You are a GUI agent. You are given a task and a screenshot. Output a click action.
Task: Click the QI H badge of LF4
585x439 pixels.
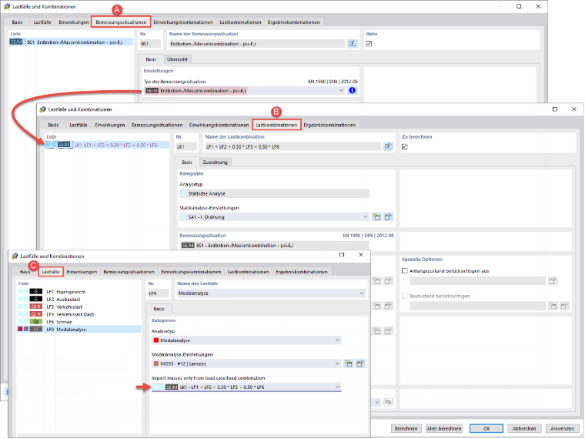[36, 314]
